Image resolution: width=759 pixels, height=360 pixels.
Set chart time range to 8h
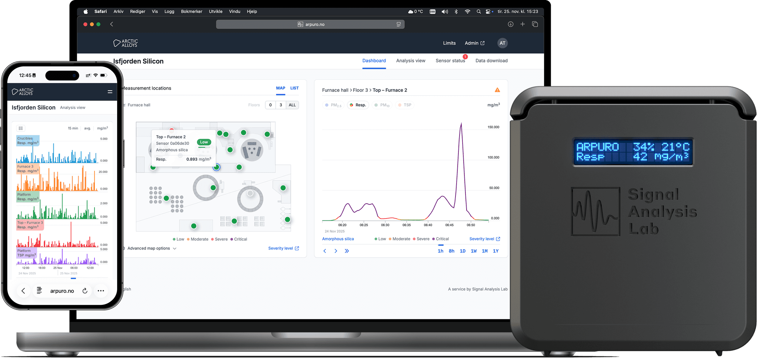(x=451, y=251)
